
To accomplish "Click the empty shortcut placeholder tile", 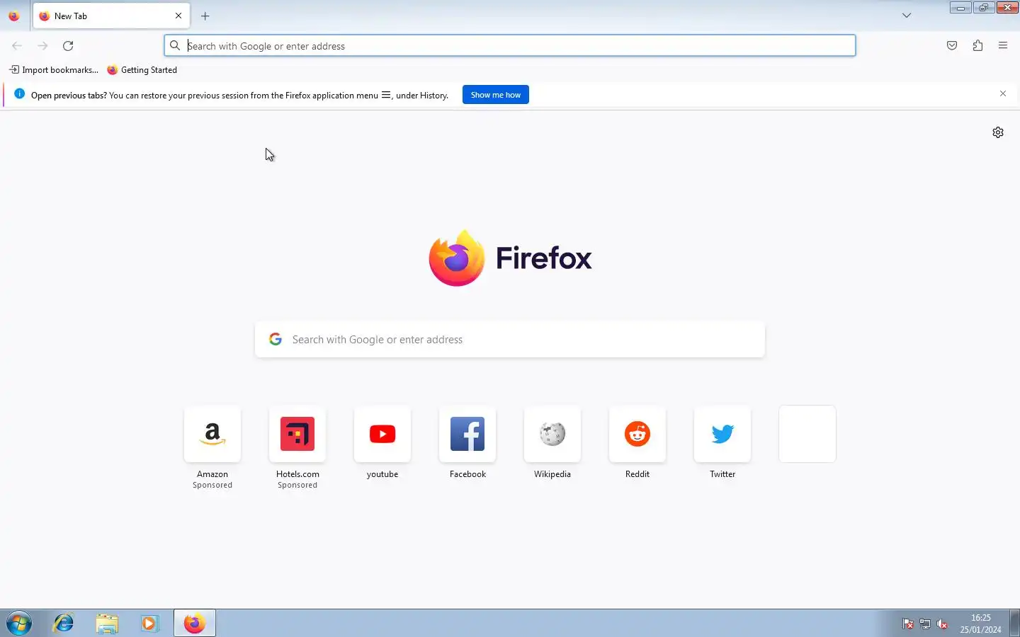I will coord(807,434).
